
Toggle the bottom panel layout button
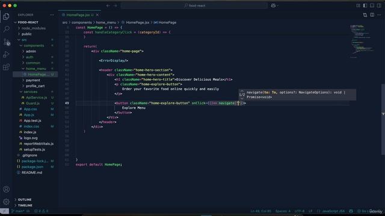(x=372, y=5)
